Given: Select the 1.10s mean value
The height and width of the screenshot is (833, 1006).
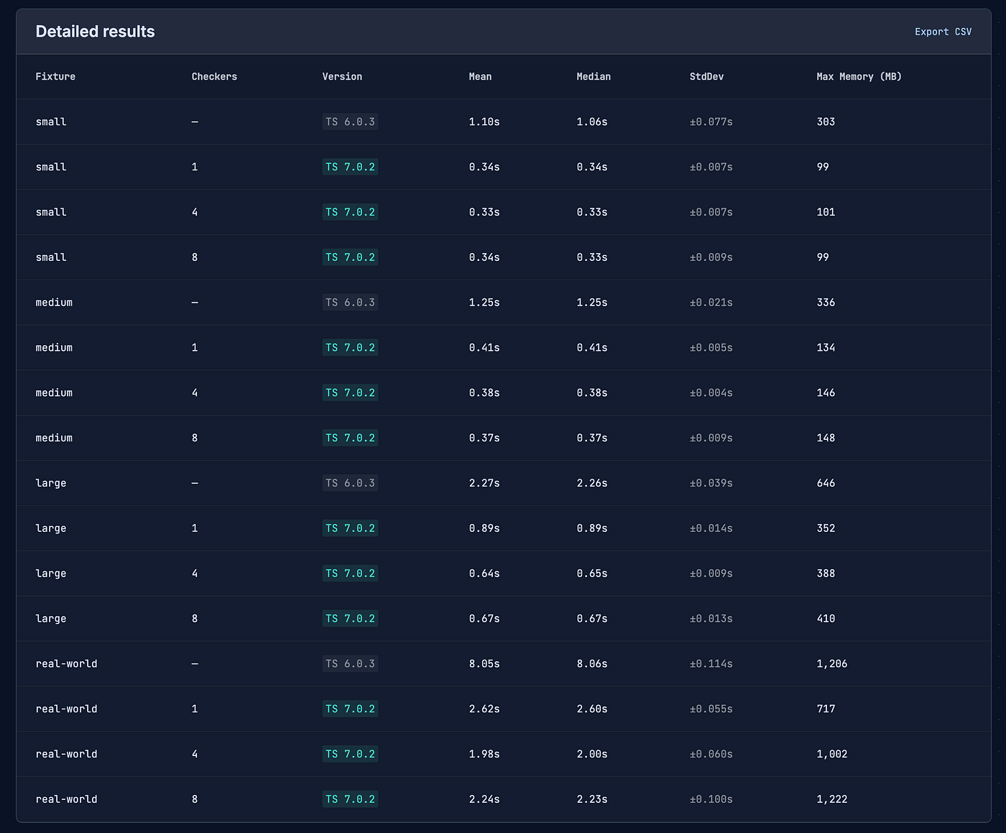Looking at the screenshot, I should coord(484,122).
